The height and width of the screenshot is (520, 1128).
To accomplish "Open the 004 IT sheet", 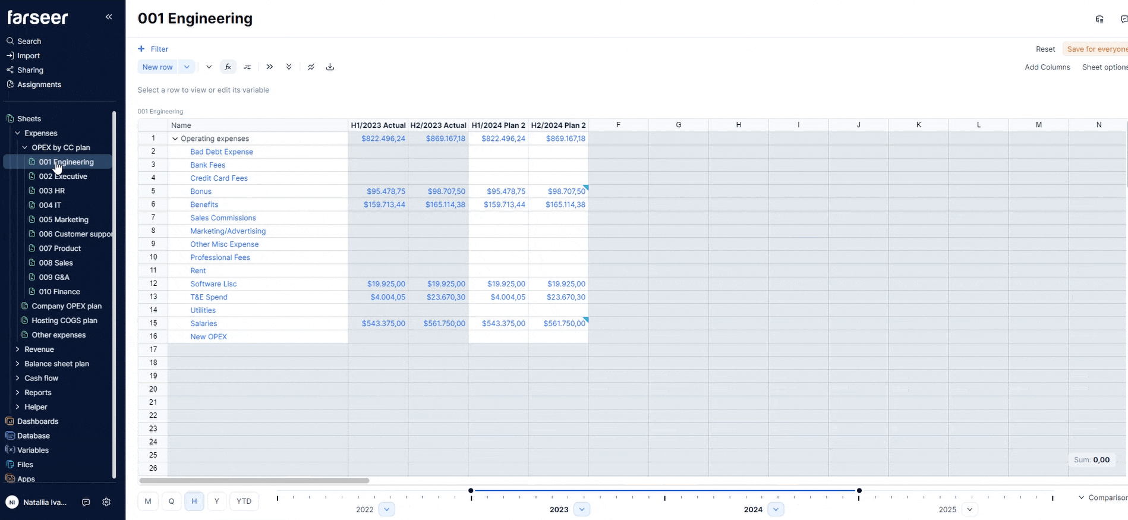I will [50, 205].
